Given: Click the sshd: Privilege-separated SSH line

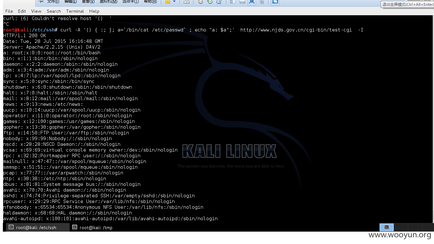Looking at the screenshot, I should click(99, 196).
